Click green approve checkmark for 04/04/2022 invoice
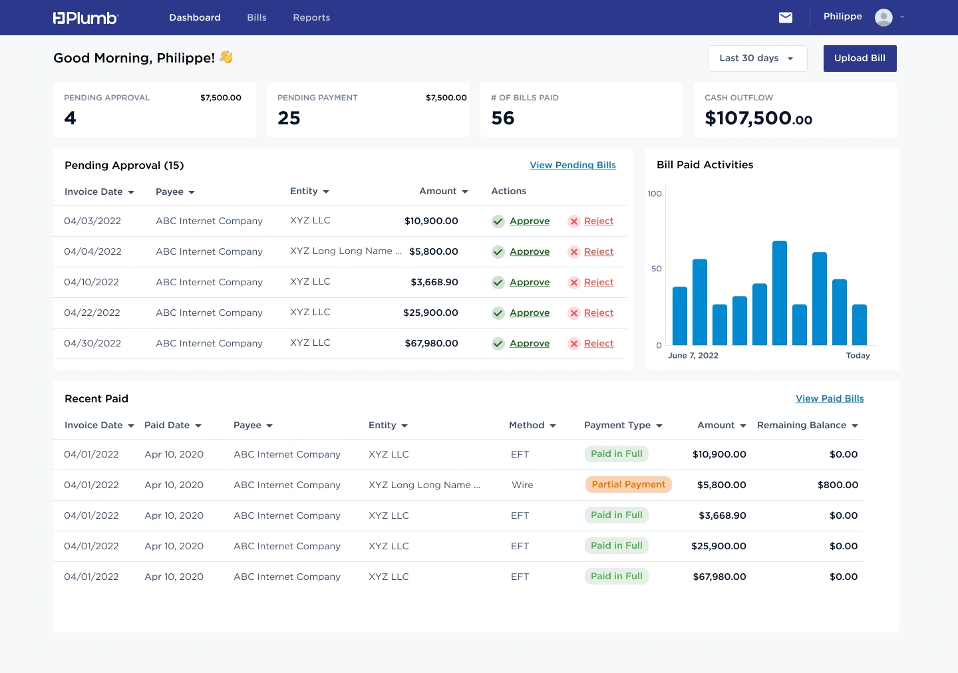The width and height of the screenshot is (958, 673). click(x=498, y=252)
